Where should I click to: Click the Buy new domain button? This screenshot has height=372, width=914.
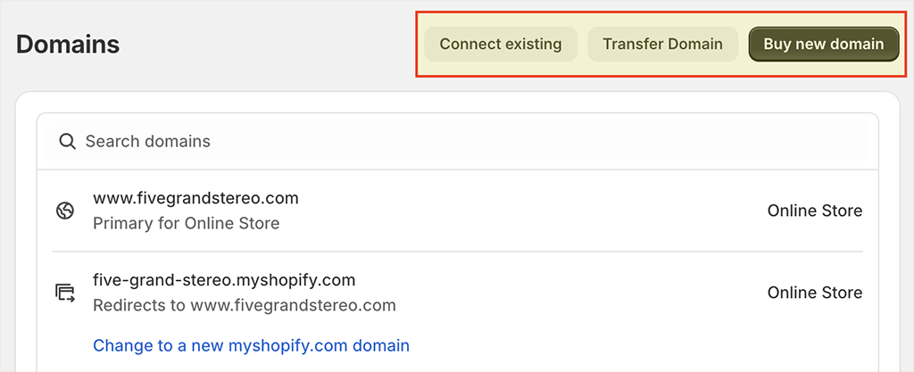[x=824, y=45]
